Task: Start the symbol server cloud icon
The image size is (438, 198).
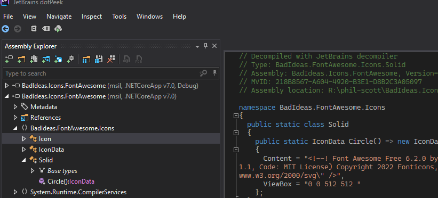Action: (x=58, y=29)
